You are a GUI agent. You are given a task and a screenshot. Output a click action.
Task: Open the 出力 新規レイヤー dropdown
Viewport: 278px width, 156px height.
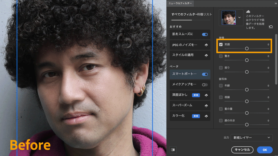(252, 138)
